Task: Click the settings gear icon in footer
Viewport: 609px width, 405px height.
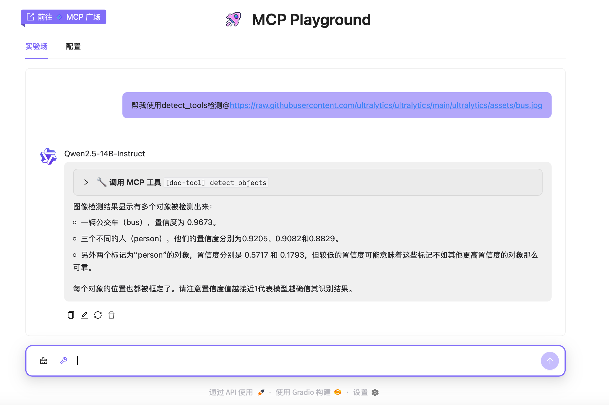Action: [x=375, y=392]
